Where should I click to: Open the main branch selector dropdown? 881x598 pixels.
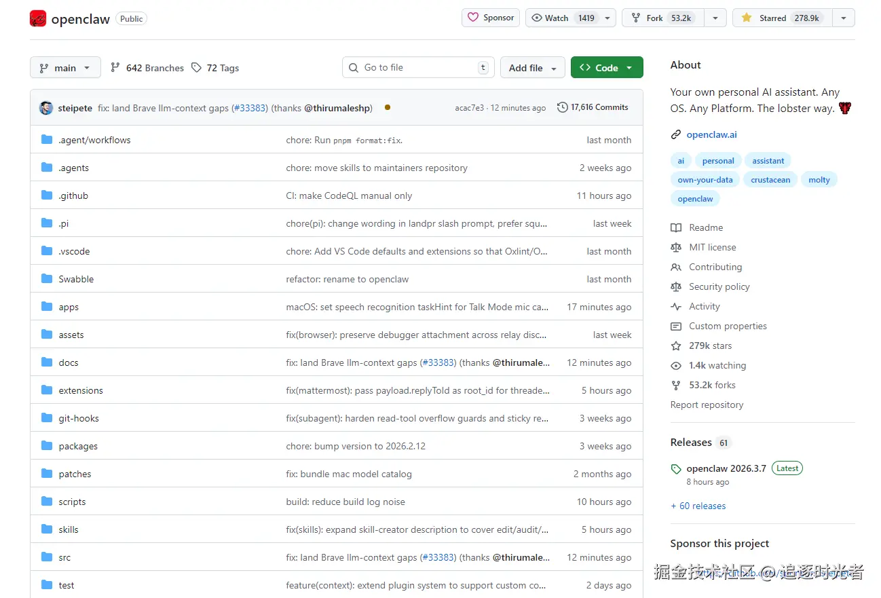pyautogui.click(x=65, y=68)
